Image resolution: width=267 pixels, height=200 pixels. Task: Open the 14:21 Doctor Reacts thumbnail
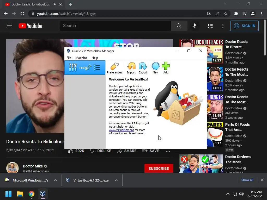pos(215,79)
